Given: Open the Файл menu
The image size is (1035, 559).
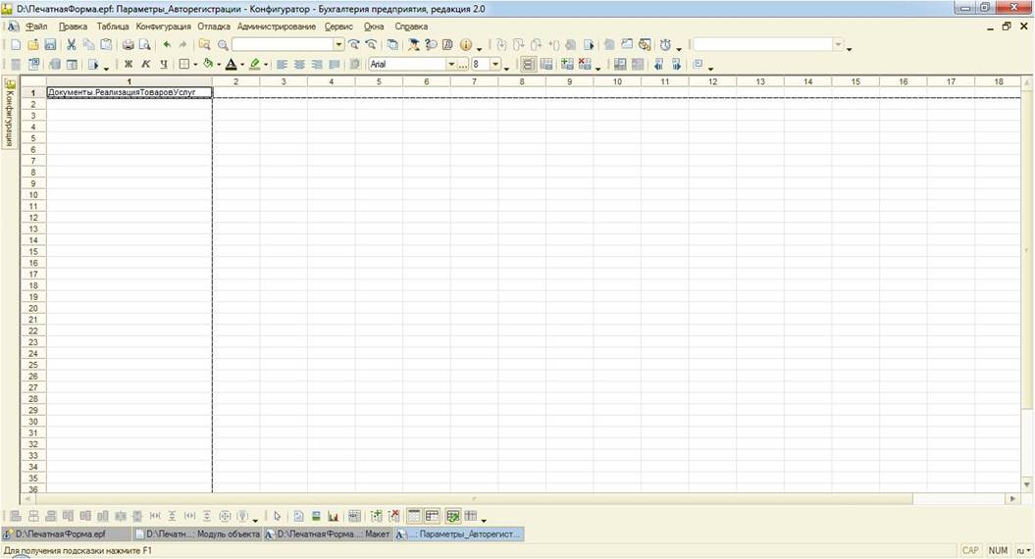Looking at the screenshot, I should point(36,26).
